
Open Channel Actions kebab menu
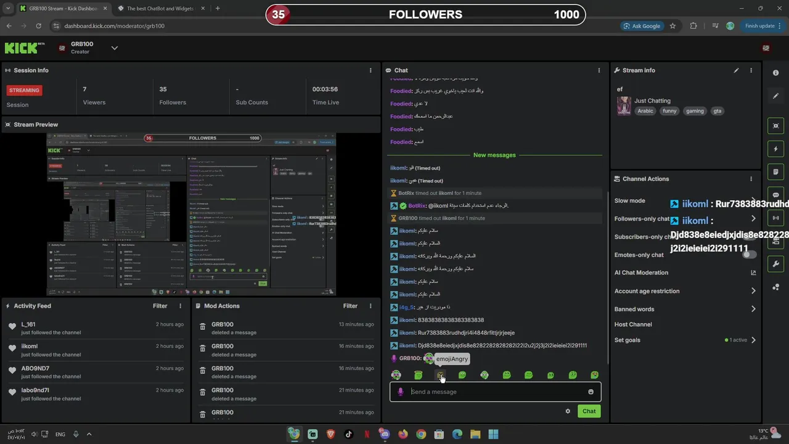(x=751, y=179)
